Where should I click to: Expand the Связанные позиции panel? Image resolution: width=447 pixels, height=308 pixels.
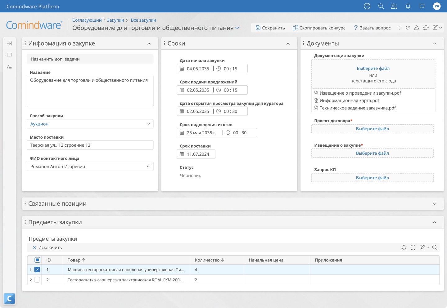(435, 204)
